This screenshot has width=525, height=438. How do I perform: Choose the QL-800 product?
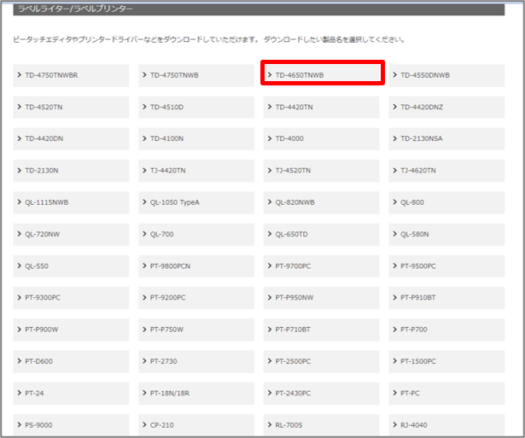pyautogui.click(x=446, y=202)
